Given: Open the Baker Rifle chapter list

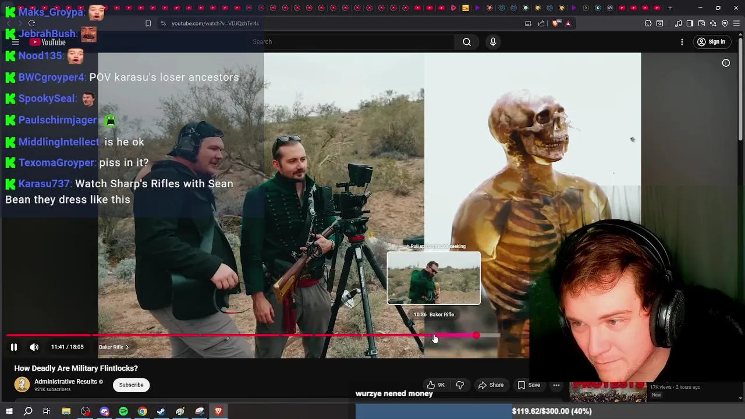Looking at the screenshot, I should (x=113, y=347).
